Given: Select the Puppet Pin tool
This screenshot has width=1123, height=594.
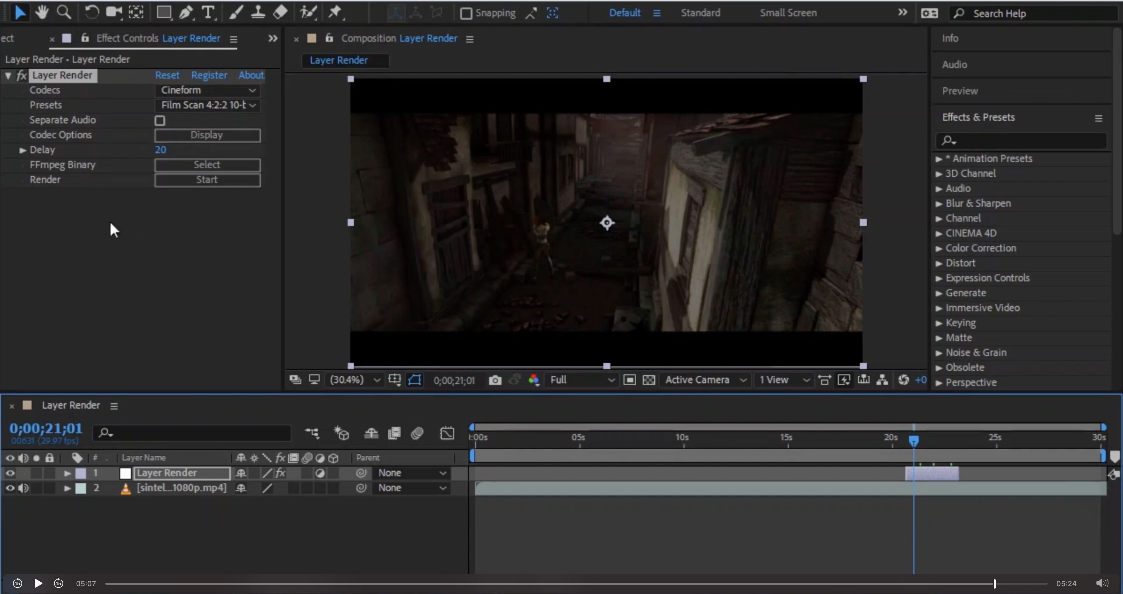Looking at the screenshot, I should click(x=335, y=12).
